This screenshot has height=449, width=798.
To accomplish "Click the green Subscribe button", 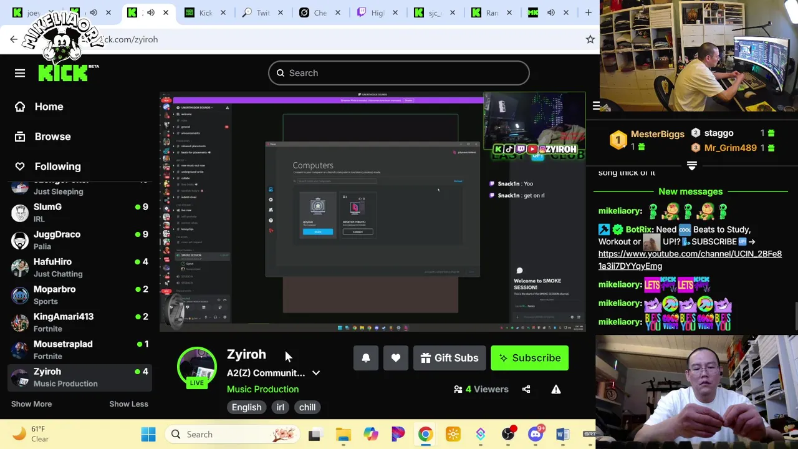I will 529,358.
